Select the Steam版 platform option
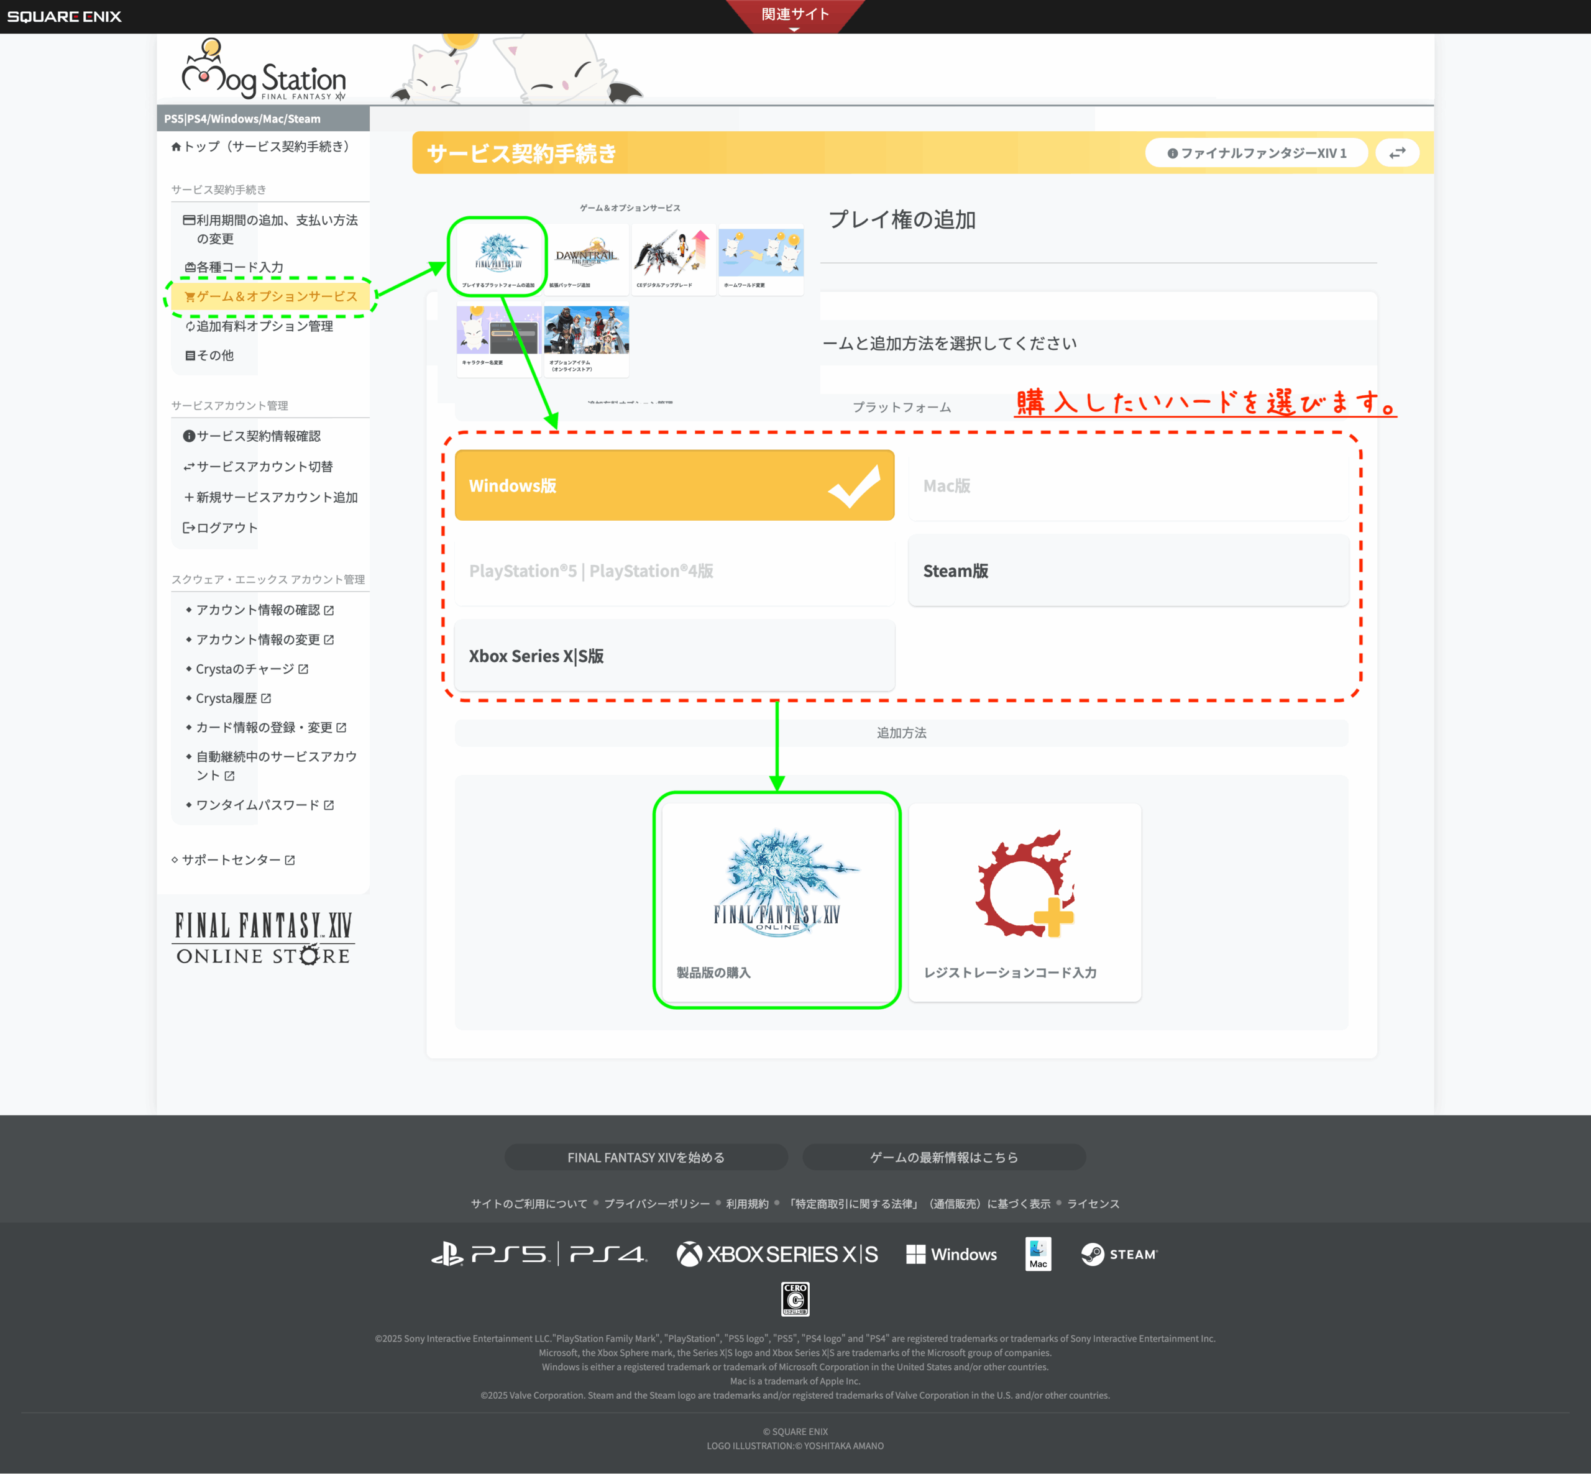Viewport: 1591px width, 1474px height. (1129, 570)
